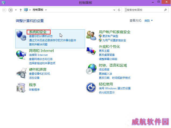
Task: Open 选择家庭组和共享选项 link
Action: 42,63
